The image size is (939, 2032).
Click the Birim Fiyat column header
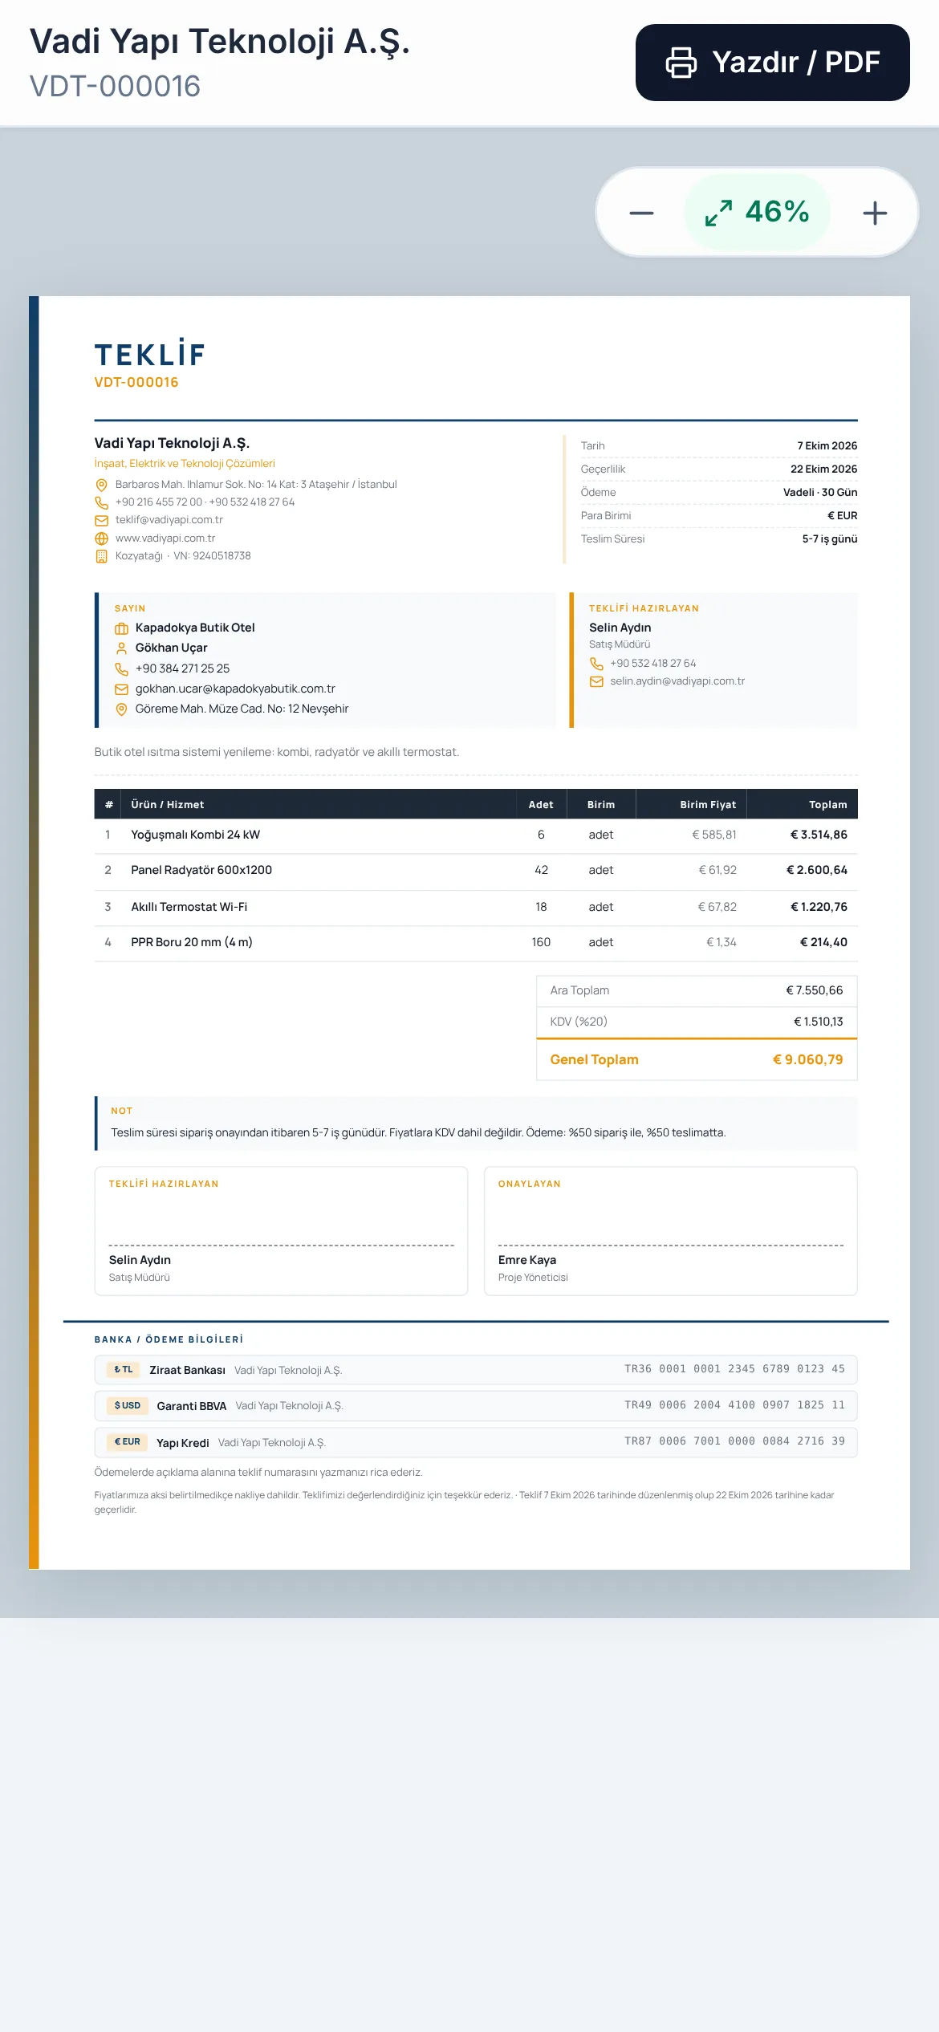click(708, 805)
